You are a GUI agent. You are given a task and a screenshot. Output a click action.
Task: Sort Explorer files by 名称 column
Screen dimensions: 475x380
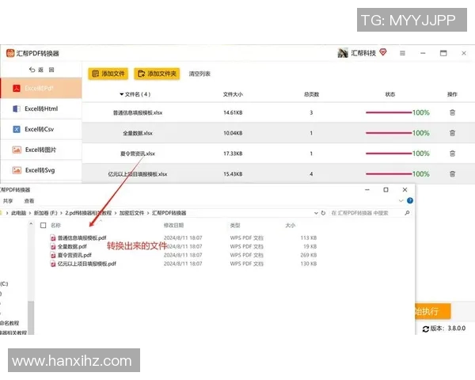pyautogui.click(x=55, y=225)
